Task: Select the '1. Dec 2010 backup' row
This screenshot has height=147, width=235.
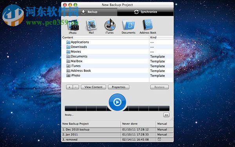Action: tap(117, 129)
